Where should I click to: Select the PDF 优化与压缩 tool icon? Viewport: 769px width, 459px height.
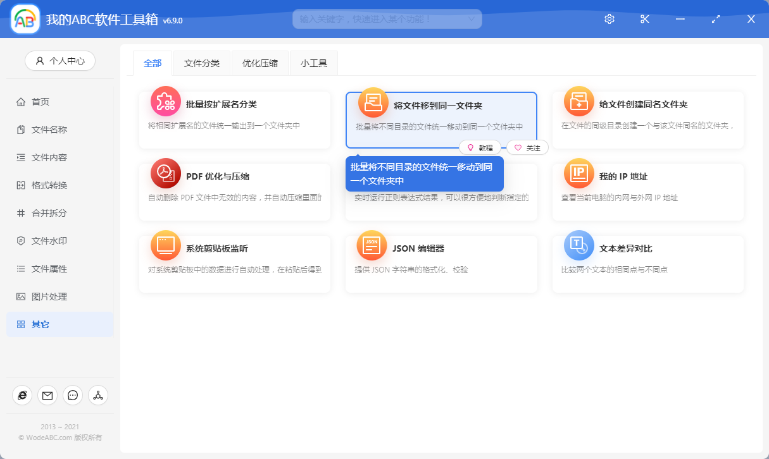tap(165, 174)
